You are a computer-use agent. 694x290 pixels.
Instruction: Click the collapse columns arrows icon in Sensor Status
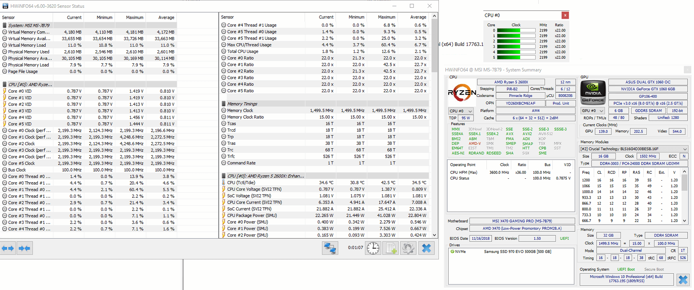(24, 248)
